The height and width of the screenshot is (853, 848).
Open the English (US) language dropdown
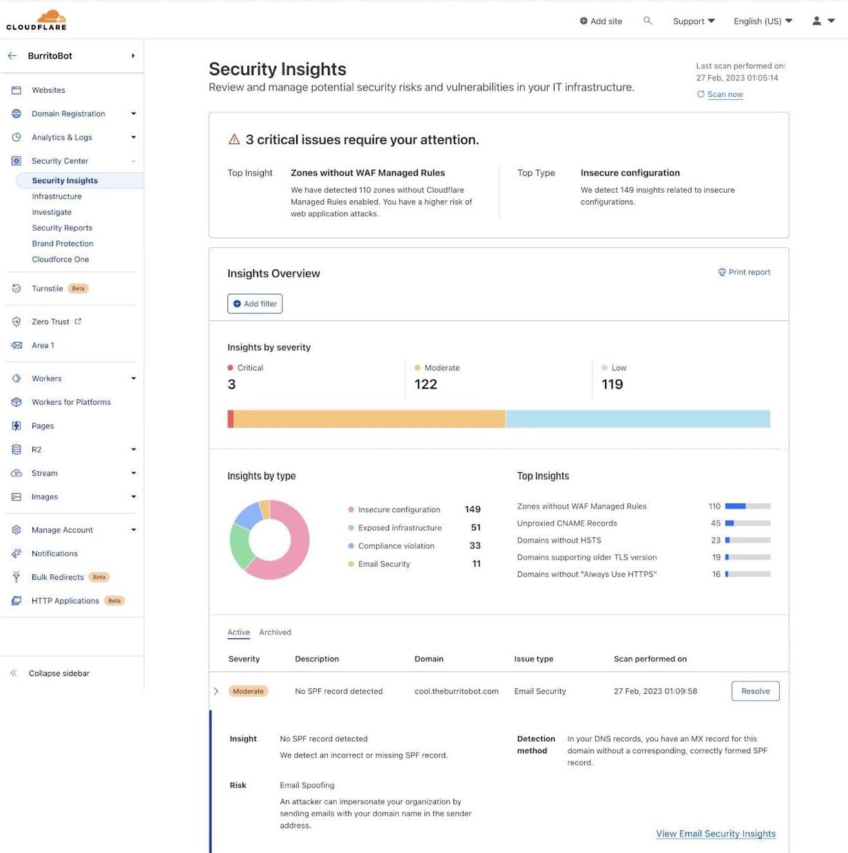click(x=763, y=21)
